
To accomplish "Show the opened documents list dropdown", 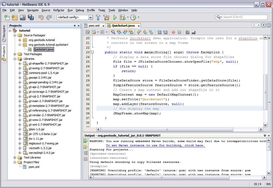I will click(x=264, y=25).
